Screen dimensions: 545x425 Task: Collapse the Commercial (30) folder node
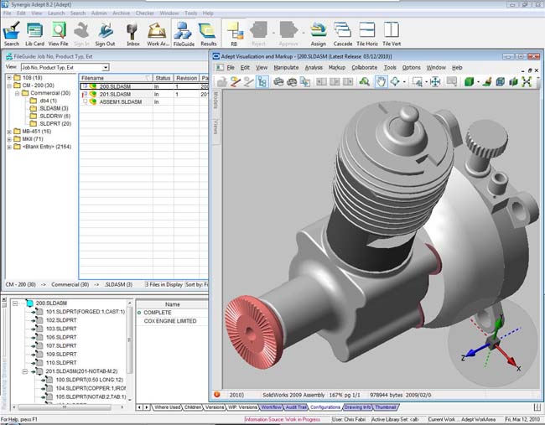click(x=17, y=93)
